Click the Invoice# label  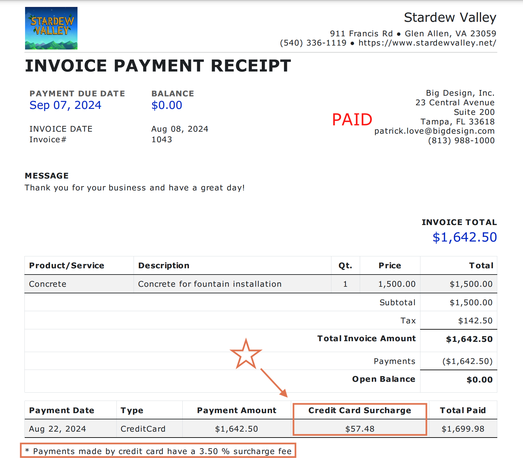click(x=48, y=140)
